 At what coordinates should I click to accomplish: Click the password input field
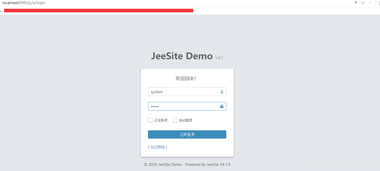tap(187, 106)
